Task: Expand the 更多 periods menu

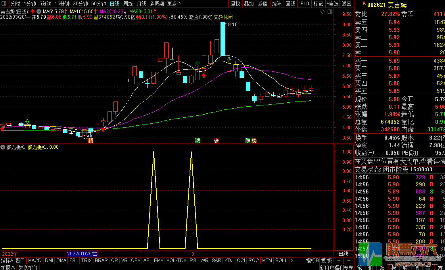Action: pyautogui.click(x=174, y=4)
